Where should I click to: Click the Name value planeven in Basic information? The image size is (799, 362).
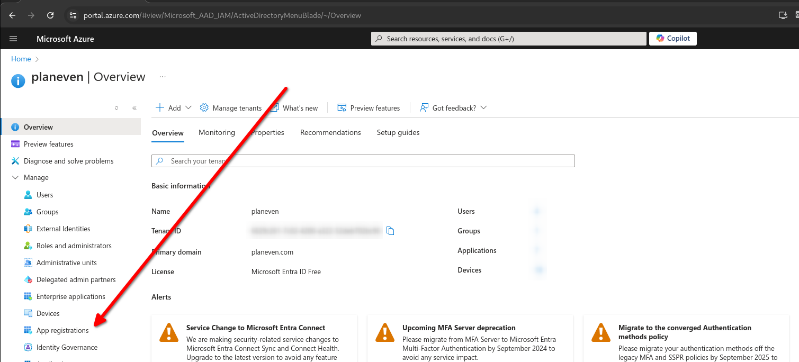click(x=265, y=211)
